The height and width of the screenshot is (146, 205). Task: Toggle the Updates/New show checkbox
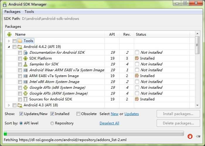click(x=21, y=114)
